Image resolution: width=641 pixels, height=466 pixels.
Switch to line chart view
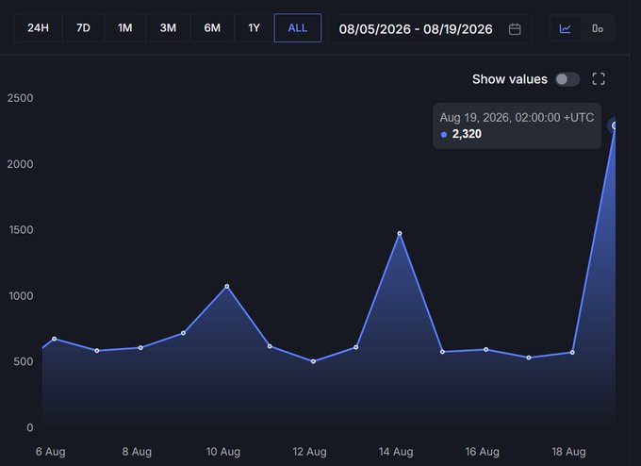pos(565,28)
